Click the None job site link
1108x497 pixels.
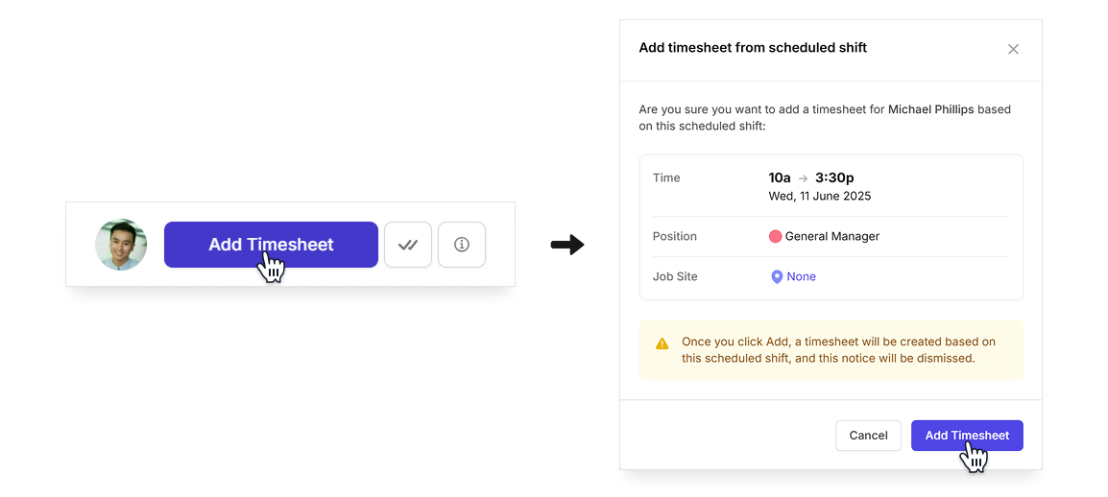[802, 276]
